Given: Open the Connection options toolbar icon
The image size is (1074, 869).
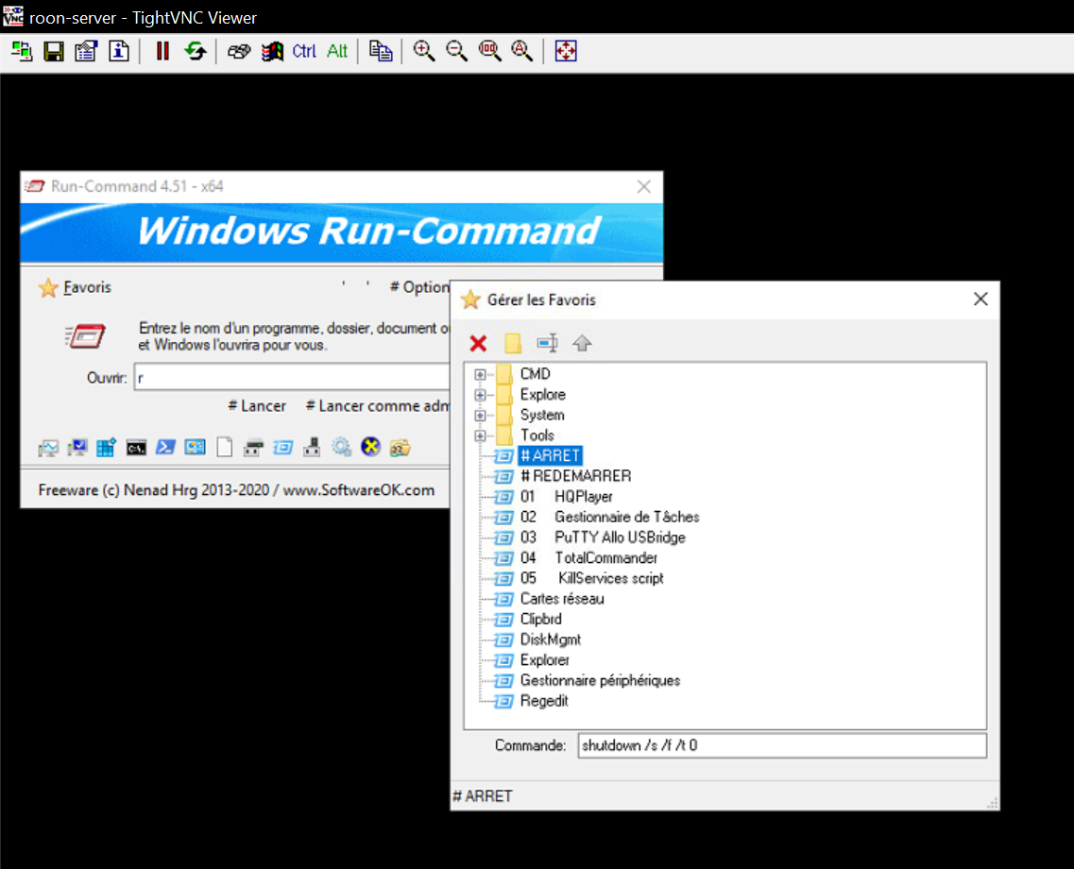Looking at the screenshot, I should (86, 51).
